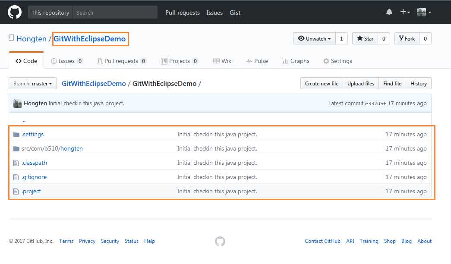Image resolution: width=451 pixels, height=264 pixels.
Task: Open the src/com/b510/hongten folder
Action: (x=52, y=149)
